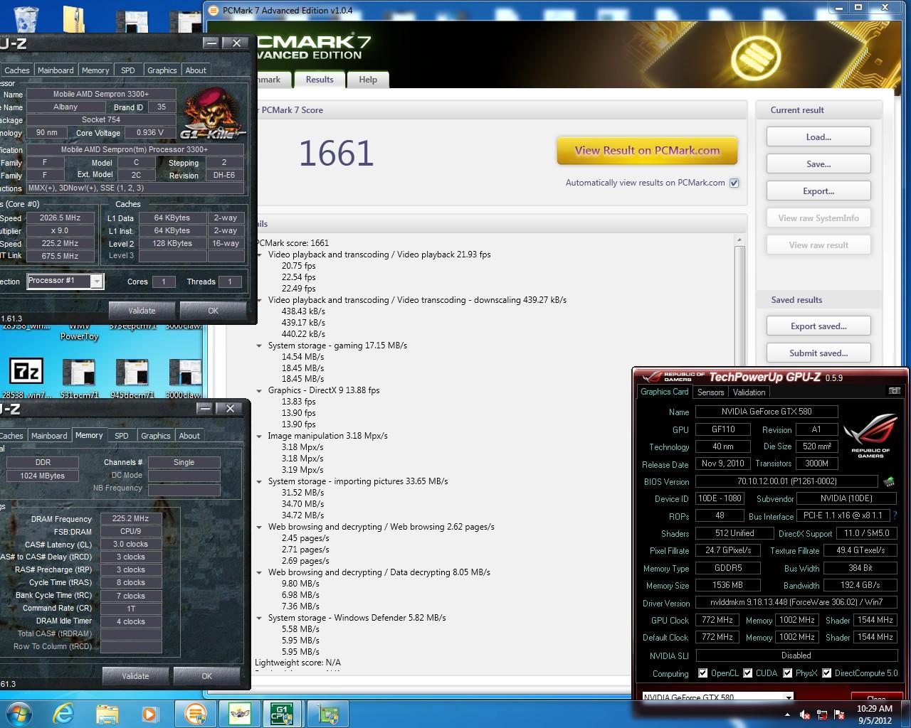Screen dimensions: 911x728
Task: Toggle the CUDA checkbox in GPU-Z
Action: pos(748,673)
